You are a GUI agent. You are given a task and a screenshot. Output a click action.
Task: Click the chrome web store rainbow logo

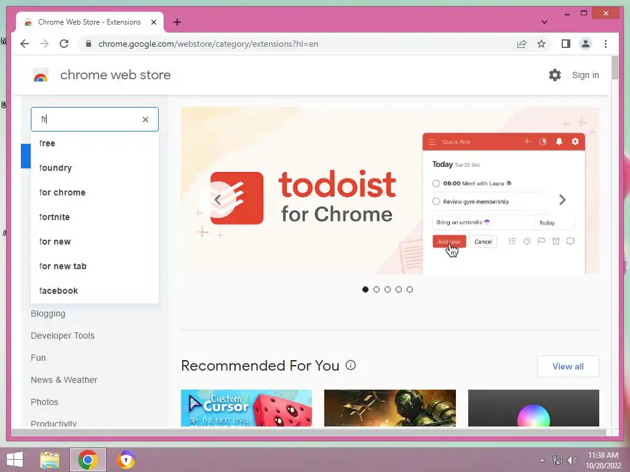coord(41,75)
